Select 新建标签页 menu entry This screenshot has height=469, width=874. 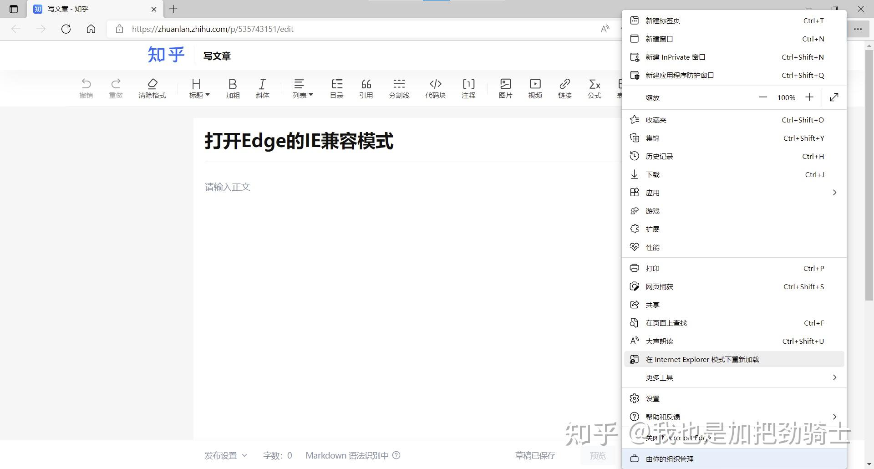734,20
